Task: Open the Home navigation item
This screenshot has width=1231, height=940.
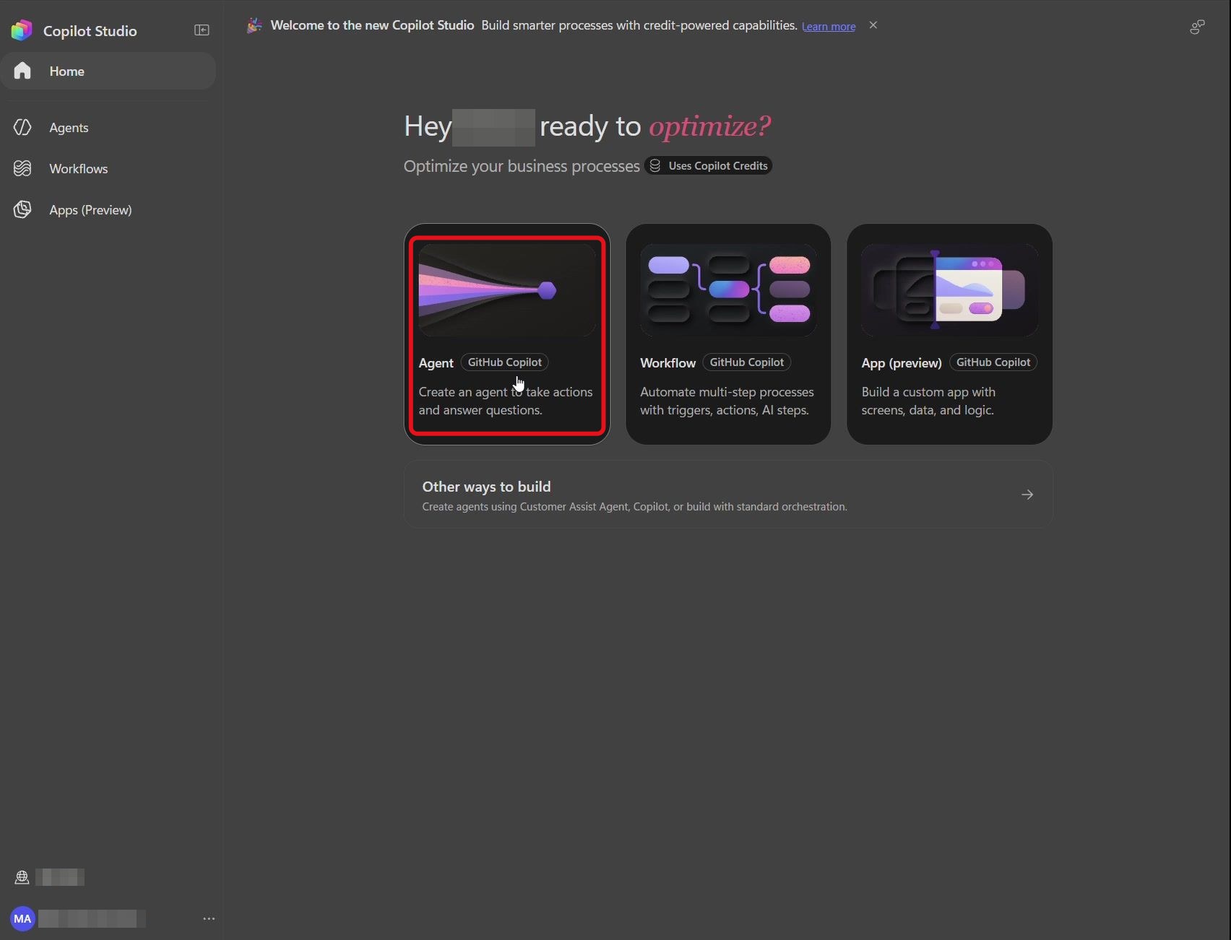Action: (108, 71)
